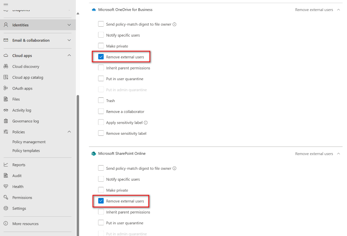Click the Governance log clipboard icon

coord(6,121)
